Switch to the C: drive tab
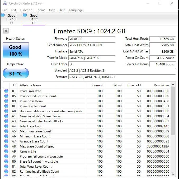Screen dimensions: 179x179 pyautogui.click(x=11, y=19)
